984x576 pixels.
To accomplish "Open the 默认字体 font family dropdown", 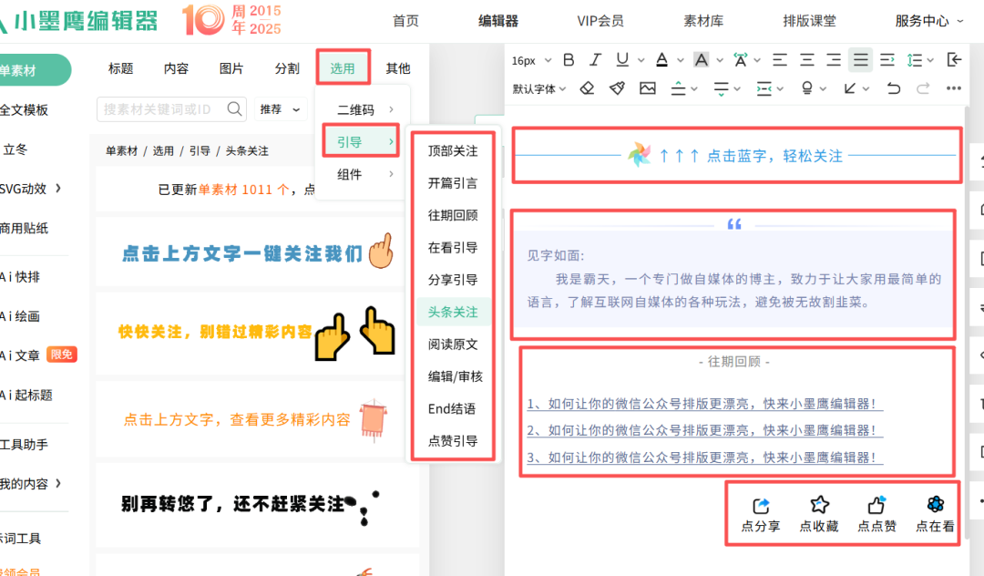I will coord(539,88).
